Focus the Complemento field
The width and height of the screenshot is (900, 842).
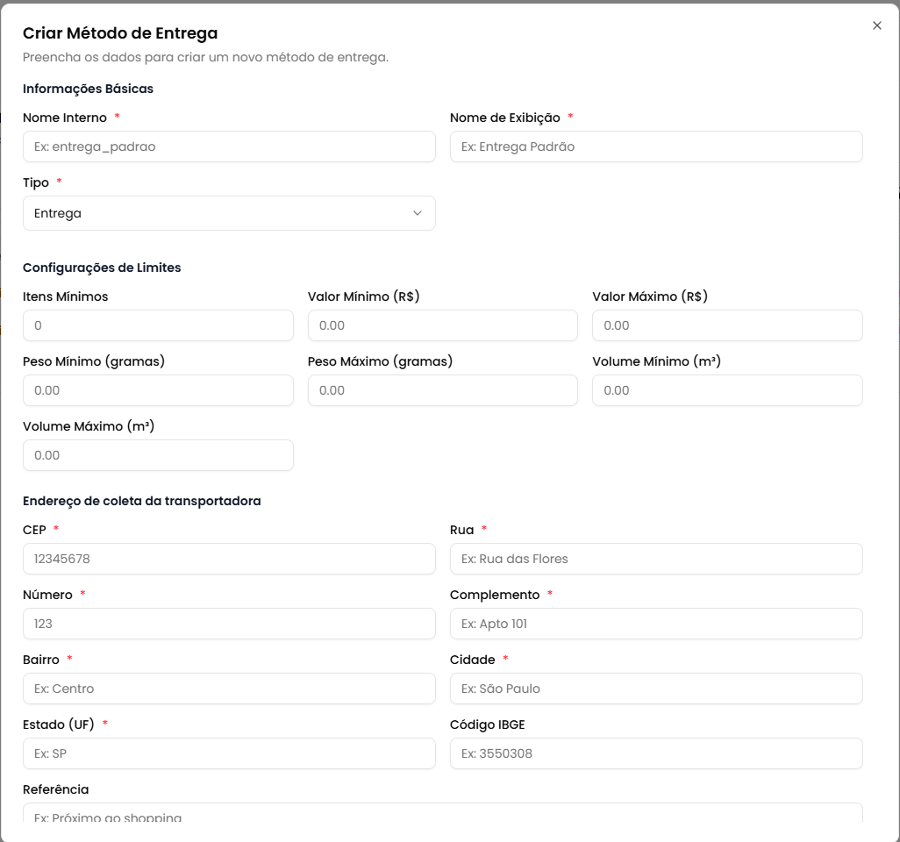(x=655, y=624)
